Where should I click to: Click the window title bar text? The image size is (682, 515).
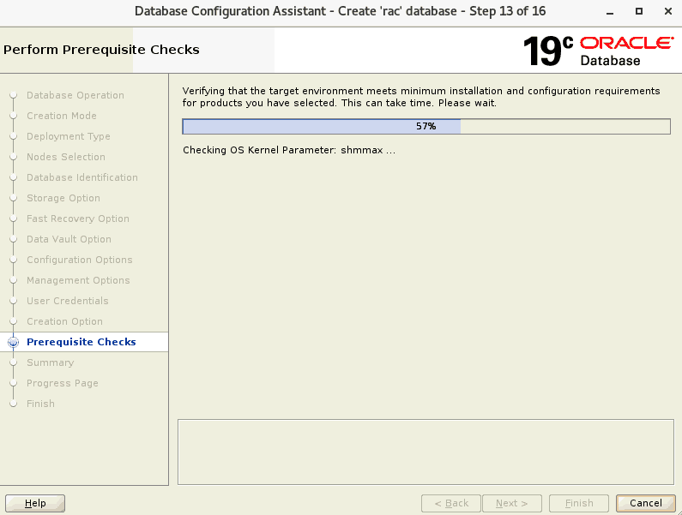(x=340, y=11)
